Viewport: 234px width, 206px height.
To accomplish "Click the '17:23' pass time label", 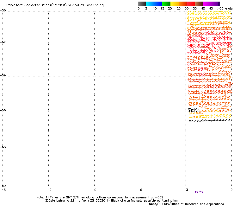I will [x=199, y=192].
